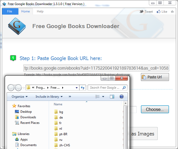
Task: Select the fr folder
Action: pos(58,123)
